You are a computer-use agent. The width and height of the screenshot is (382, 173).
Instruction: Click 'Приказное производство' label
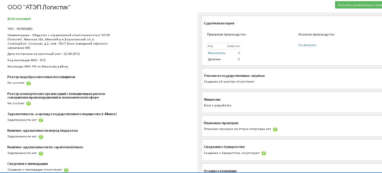(x=226, y=34)
